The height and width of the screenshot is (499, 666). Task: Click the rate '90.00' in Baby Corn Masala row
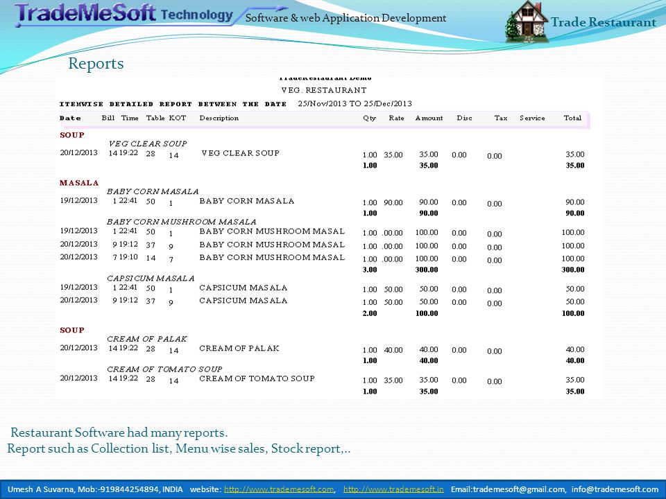(x=393, y=203)
